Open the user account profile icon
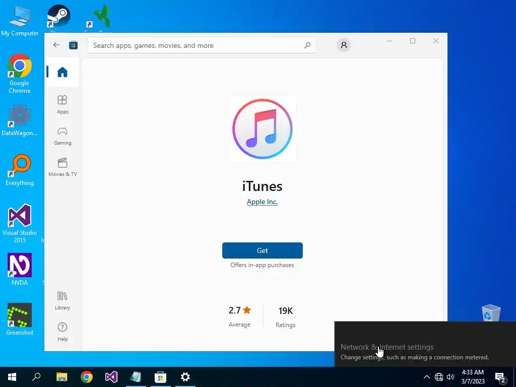The width and height of the screenshot is (516, 387). tap(344, 45)
